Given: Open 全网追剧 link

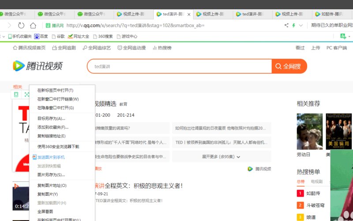Looking at the screenshot, I should pos(64,48).
